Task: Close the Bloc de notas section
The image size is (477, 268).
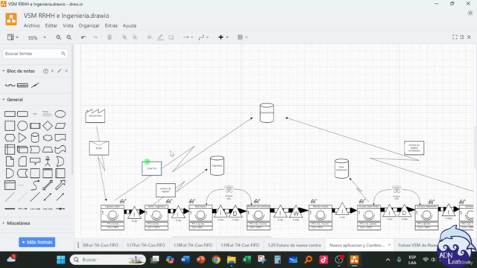Action: pos(66,71)
